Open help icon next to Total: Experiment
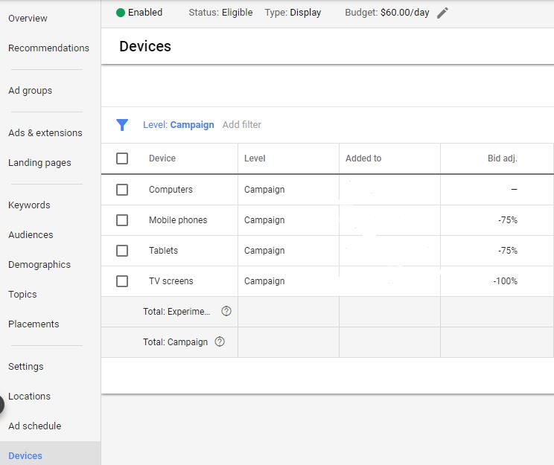This screenshot has width=554, height=465. coord(226,311)
